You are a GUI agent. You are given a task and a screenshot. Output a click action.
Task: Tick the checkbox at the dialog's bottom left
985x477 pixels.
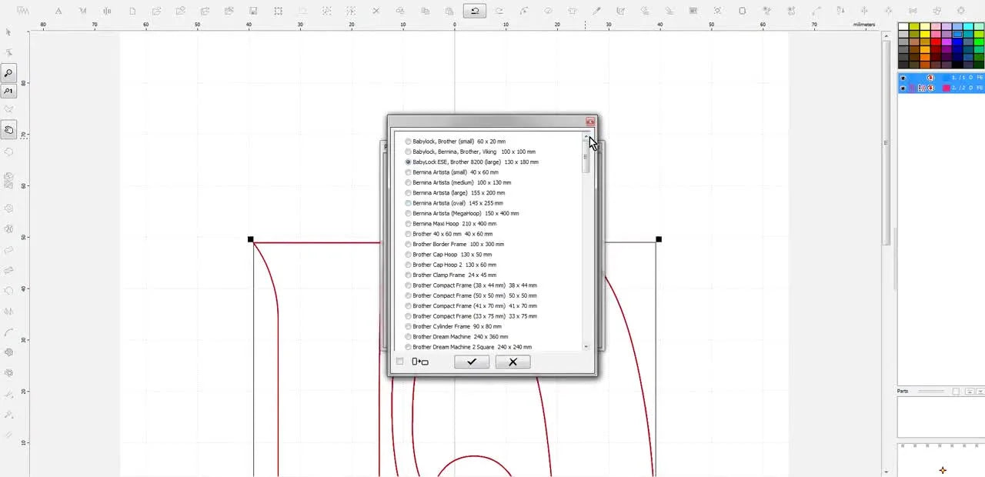pos(399,360)
